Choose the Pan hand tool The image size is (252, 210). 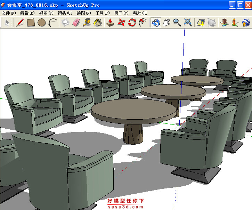[x=166, y=23]
